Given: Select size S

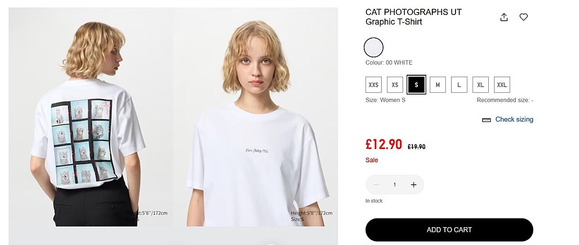Looking at the screenshot, I should pos(416,85).
